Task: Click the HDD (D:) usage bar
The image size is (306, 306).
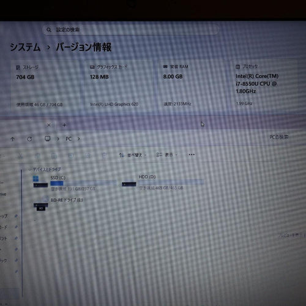Action: pos(171,182)
